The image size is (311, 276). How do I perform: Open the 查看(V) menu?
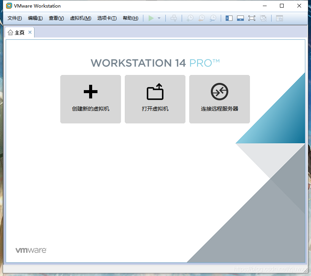(x=57, y=18)
